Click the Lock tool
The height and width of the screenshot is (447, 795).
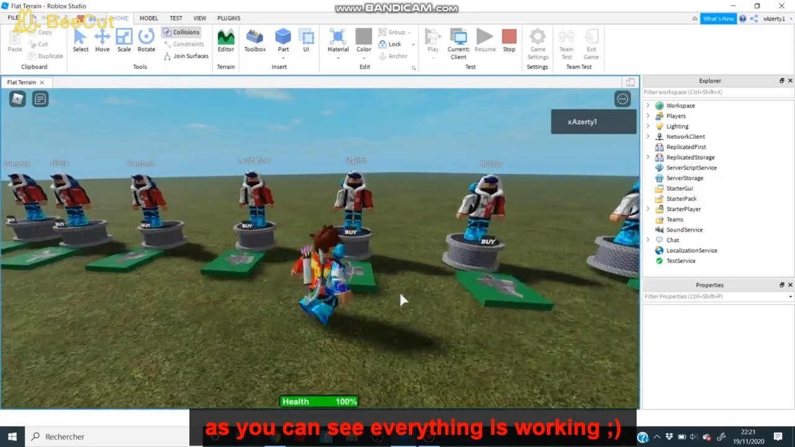pos(390,44)
